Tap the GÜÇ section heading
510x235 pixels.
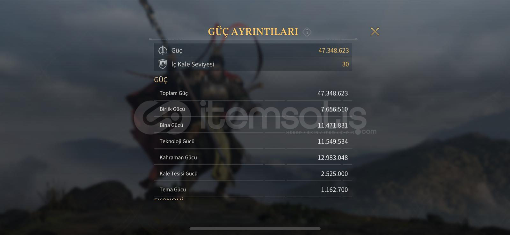[161, 80]
